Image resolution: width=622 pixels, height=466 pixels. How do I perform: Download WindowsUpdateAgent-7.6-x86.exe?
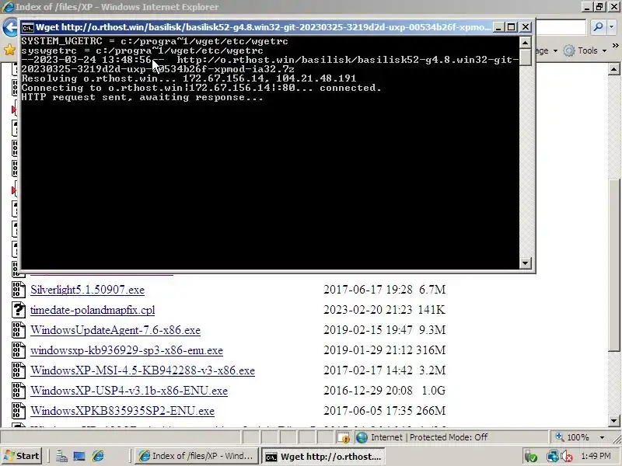[115, 330]
